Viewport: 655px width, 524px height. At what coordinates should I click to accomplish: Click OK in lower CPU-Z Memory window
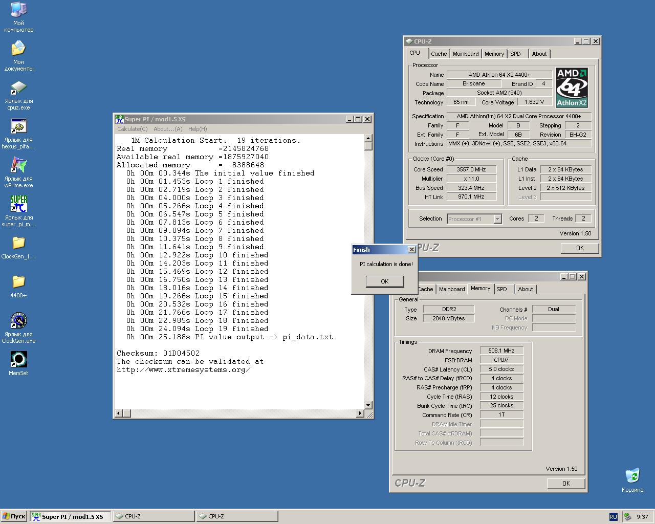(x=566, y=483)
